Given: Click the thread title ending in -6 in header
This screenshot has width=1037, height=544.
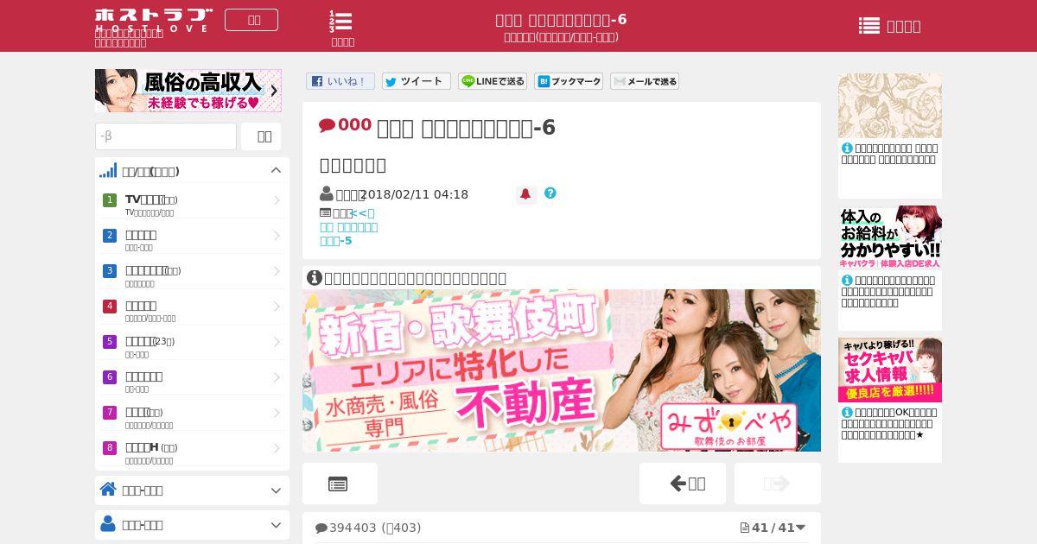Looking at the screenshot, I should pos(562,20).
